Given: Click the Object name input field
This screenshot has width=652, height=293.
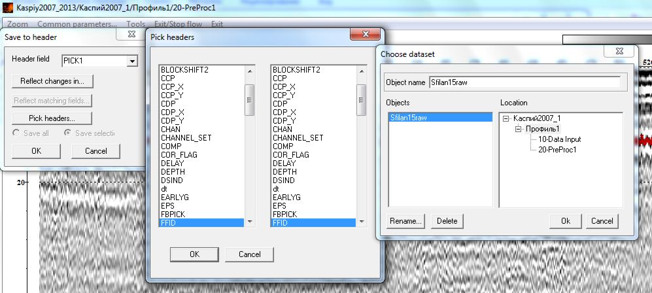Looking at the screenshot, I should [524, 82].
